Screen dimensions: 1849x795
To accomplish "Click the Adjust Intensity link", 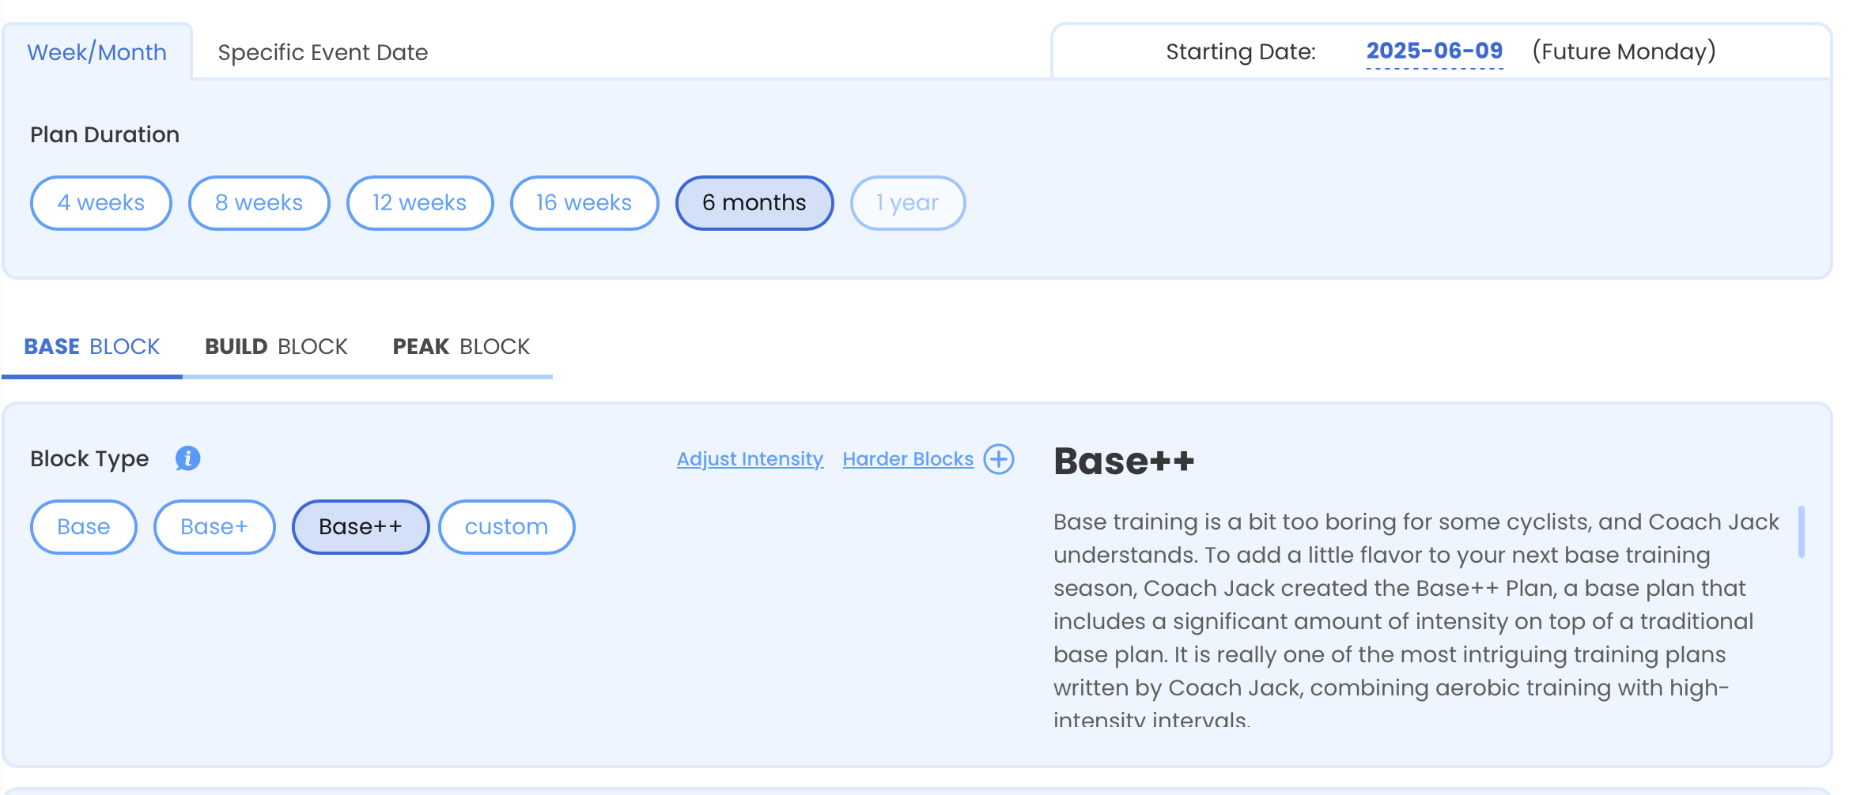I will pos(750,459).
